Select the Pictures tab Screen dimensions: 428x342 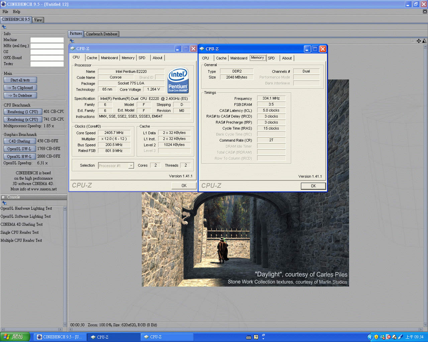pyautogui.click(x=76, y=33)
